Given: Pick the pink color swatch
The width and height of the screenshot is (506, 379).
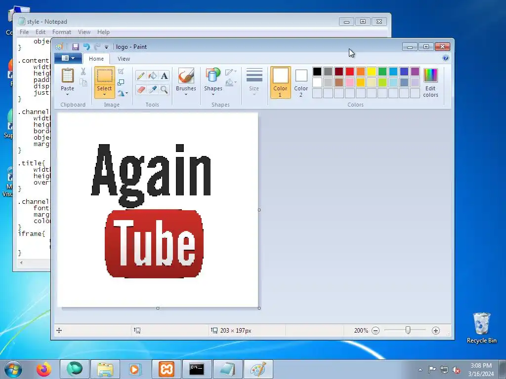Looking at the screenshot, I should pos(349,82).
